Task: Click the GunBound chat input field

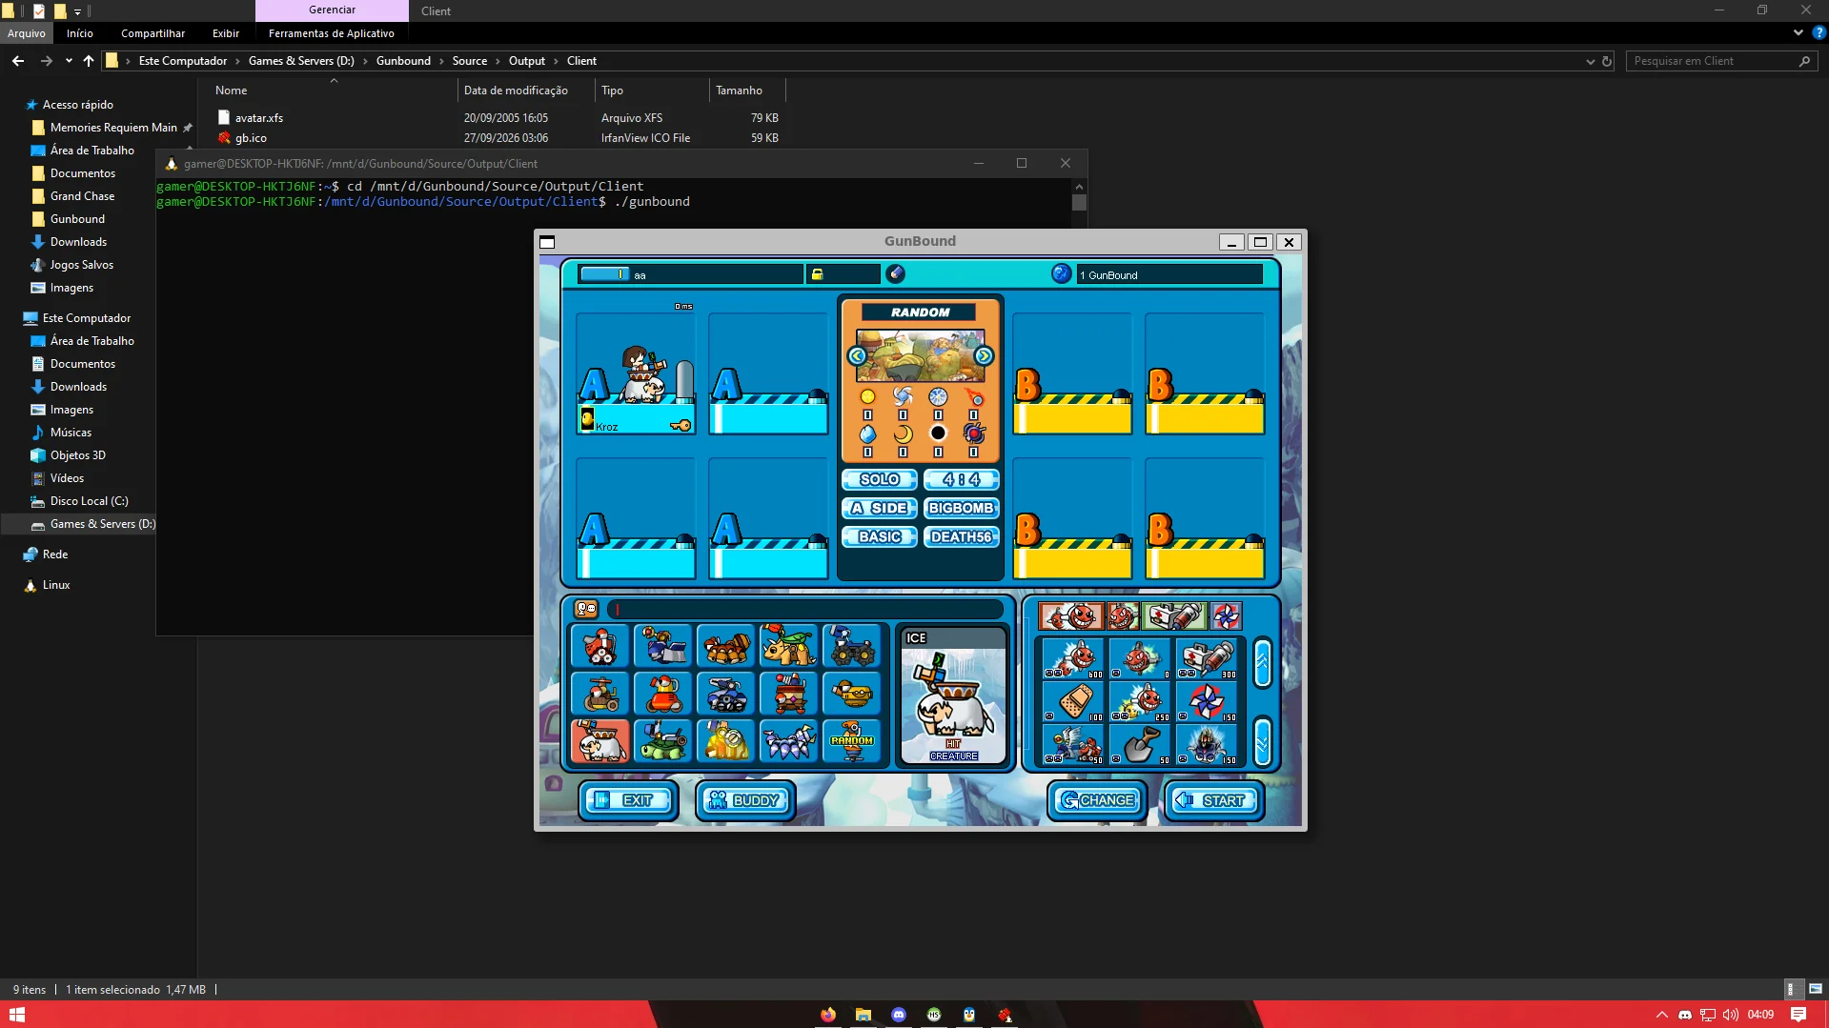Action: 806,609
